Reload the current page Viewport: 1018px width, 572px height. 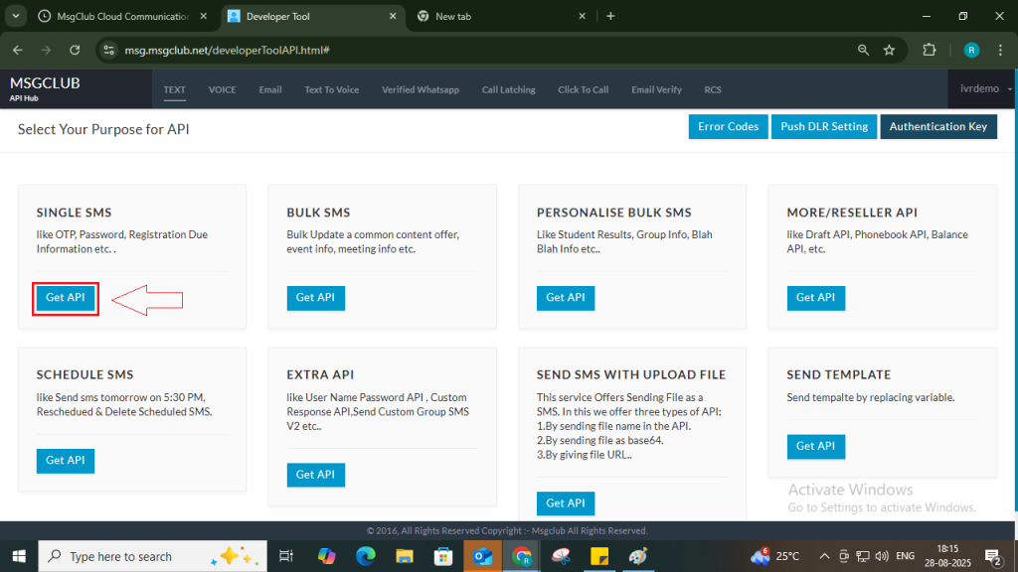[x=75, y=50]
